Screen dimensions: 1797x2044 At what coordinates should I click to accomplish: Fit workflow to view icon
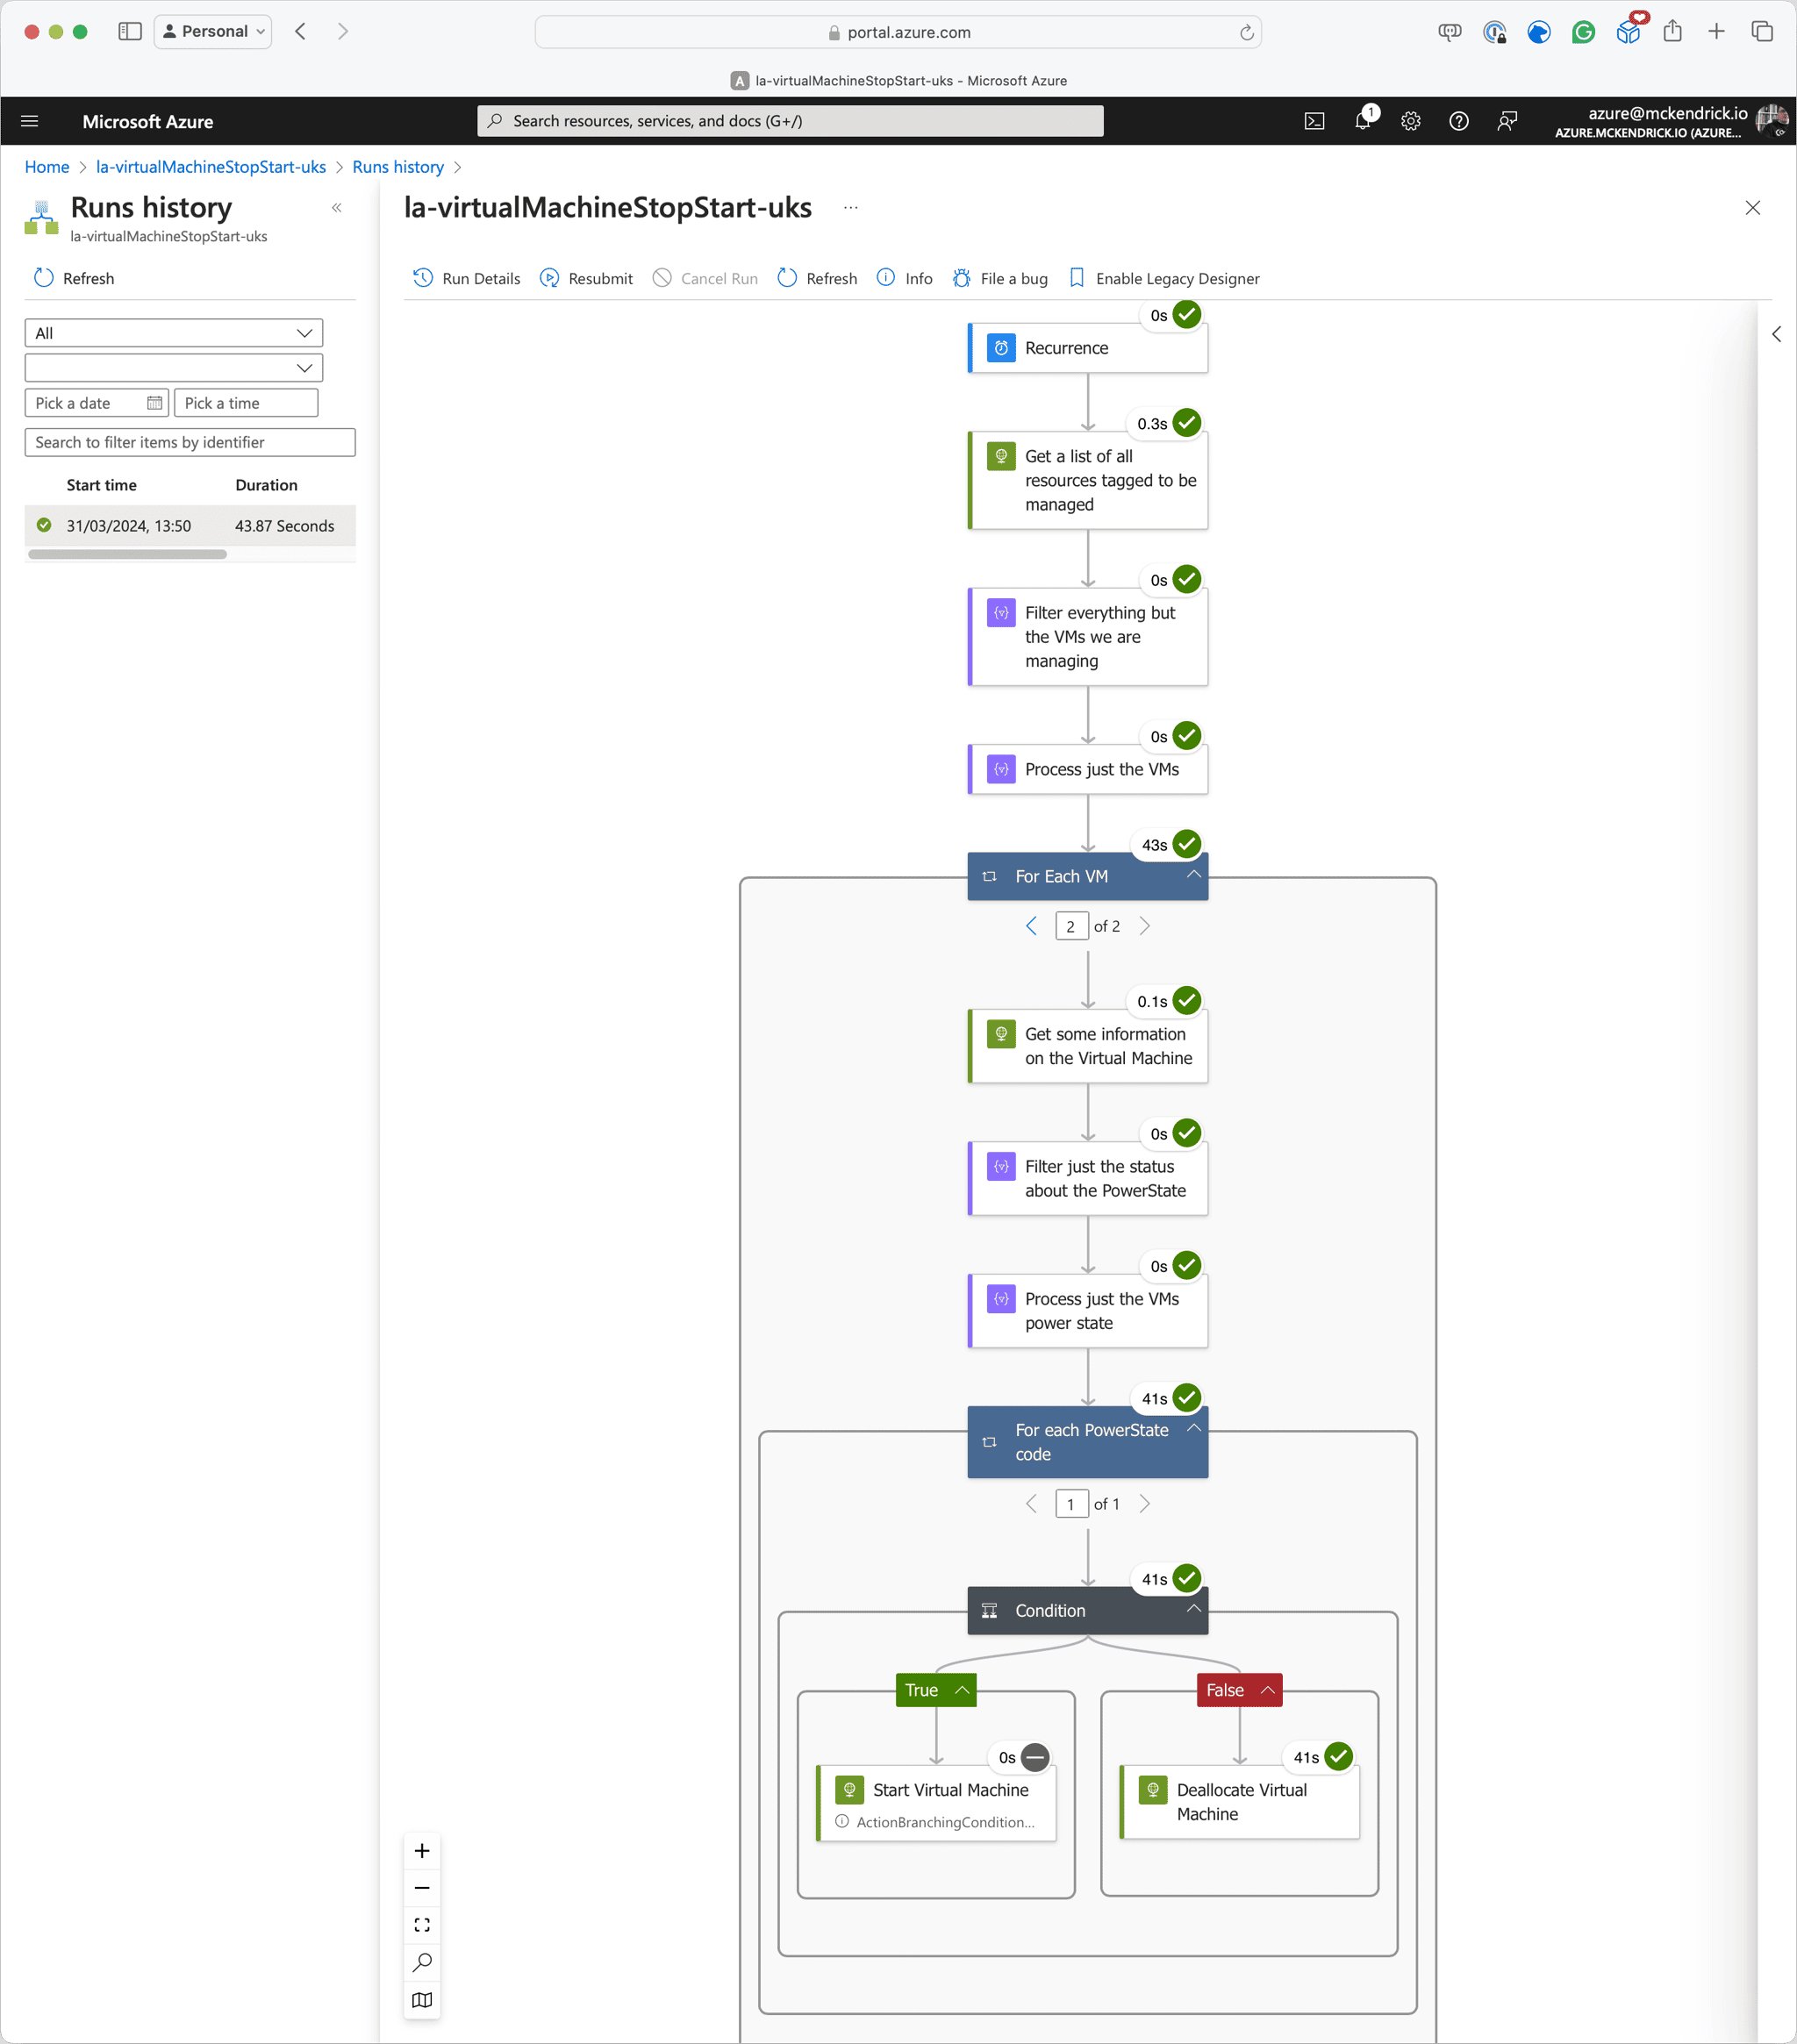pos(422,1925)
